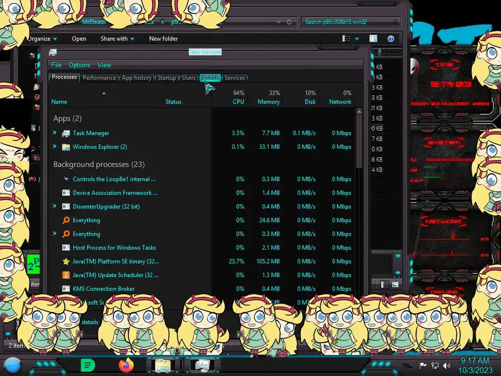Click the scrollbar up arrow in Task Manager

point(359,112)
